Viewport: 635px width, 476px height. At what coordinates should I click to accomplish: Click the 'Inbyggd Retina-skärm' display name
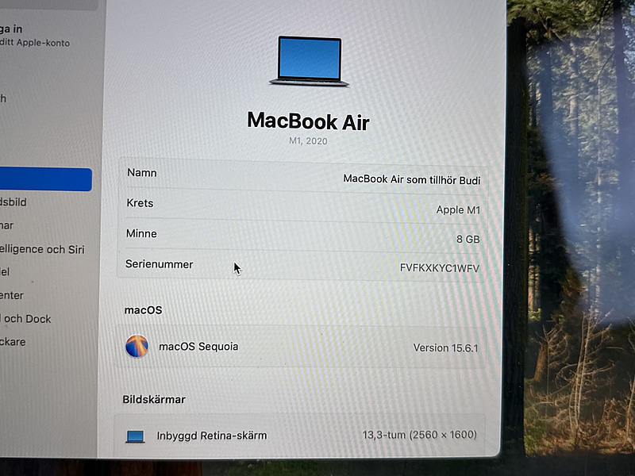[x=212, y=436]
